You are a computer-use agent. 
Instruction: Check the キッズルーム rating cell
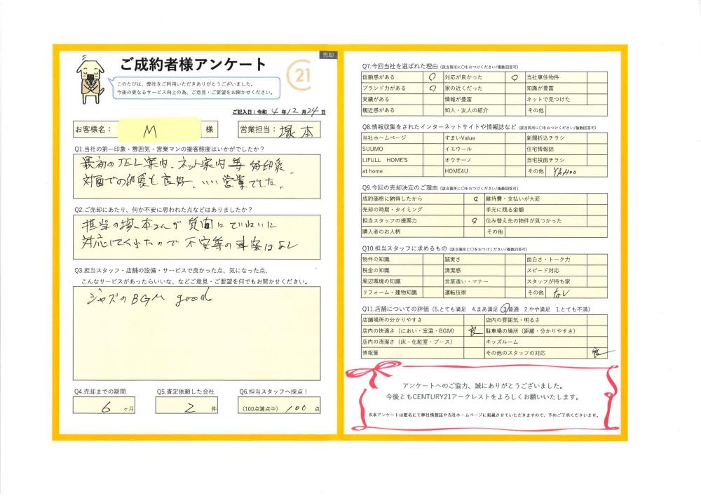coord(598,342)
